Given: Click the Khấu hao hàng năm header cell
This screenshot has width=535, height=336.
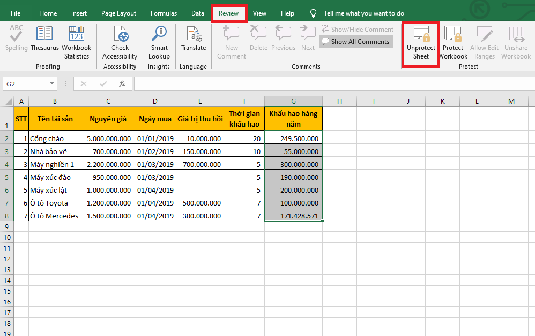Looking at the screenshot, I should point(293,119).
